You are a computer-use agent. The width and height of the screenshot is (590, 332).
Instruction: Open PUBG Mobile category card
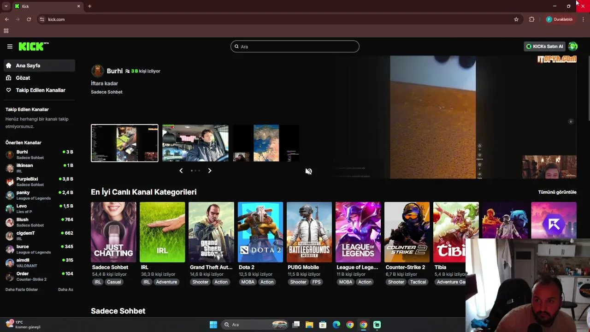click(x=309, y=232)
